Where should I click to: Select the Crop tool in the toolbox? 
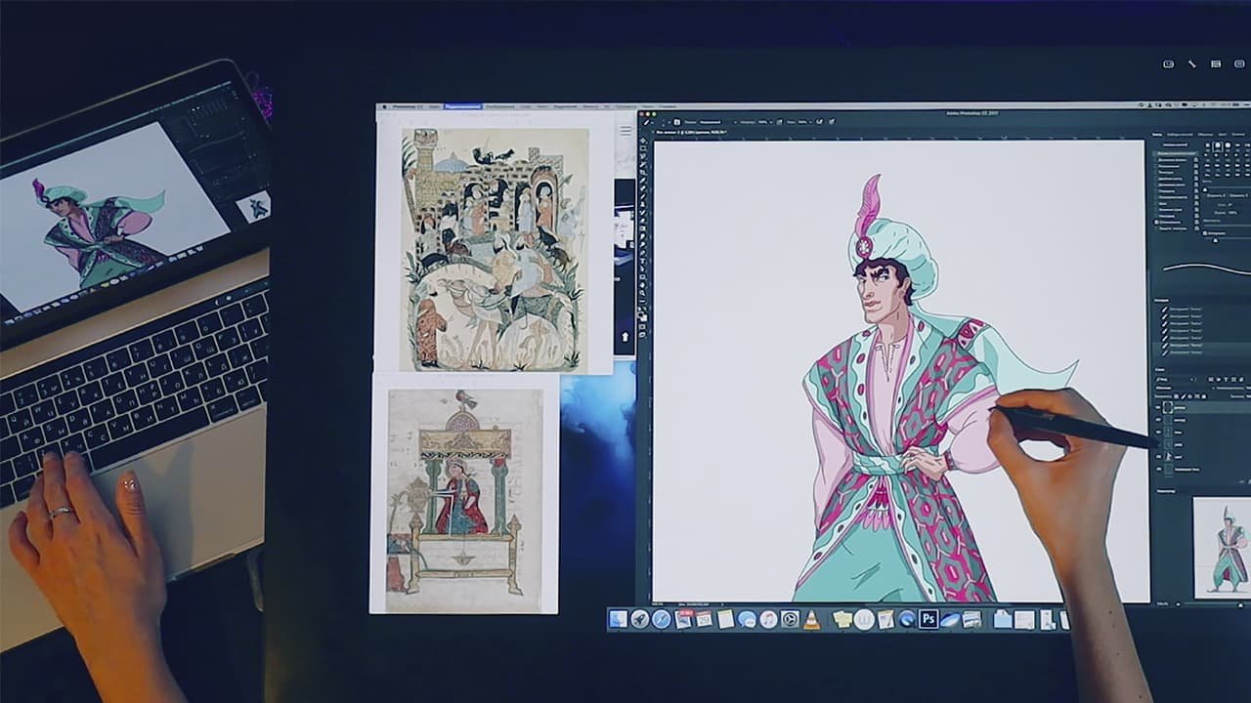(x=642, y=172)
